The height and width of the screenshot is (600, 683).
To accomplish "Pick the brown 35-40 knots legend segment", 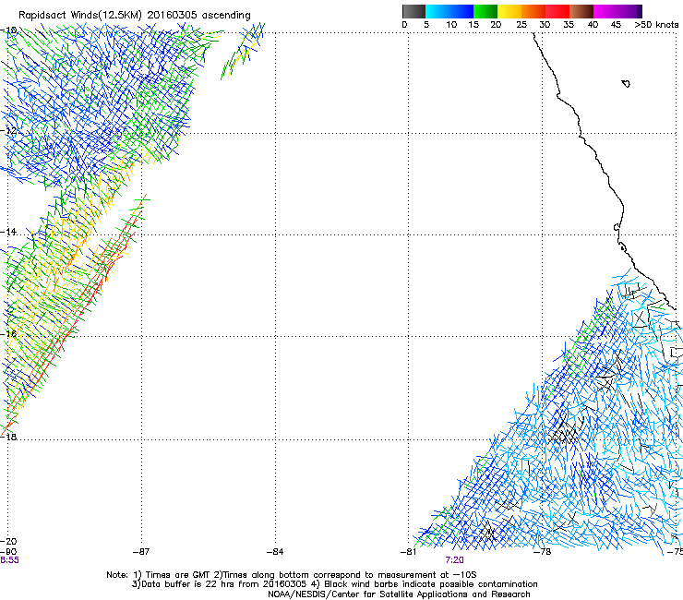I will [x=581, y=11].
